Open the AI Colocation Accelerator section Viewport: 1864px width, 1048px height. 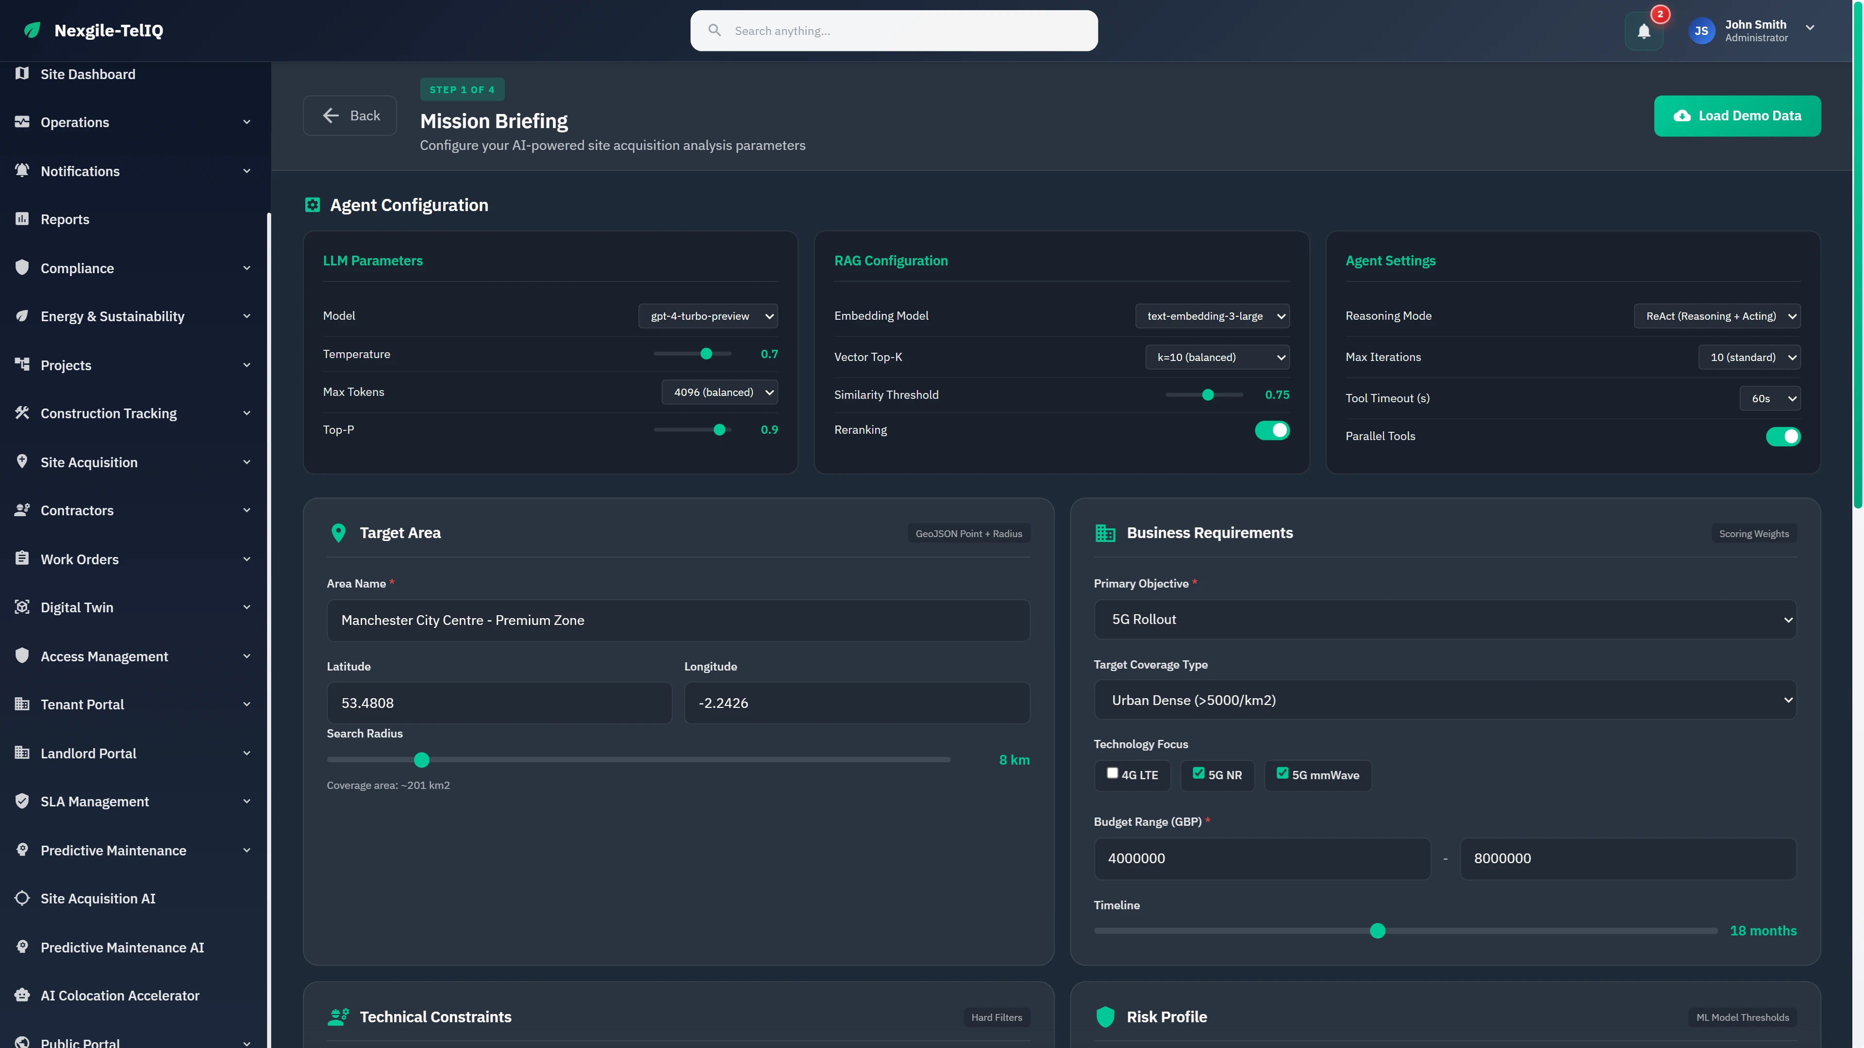tap(119, 995)
